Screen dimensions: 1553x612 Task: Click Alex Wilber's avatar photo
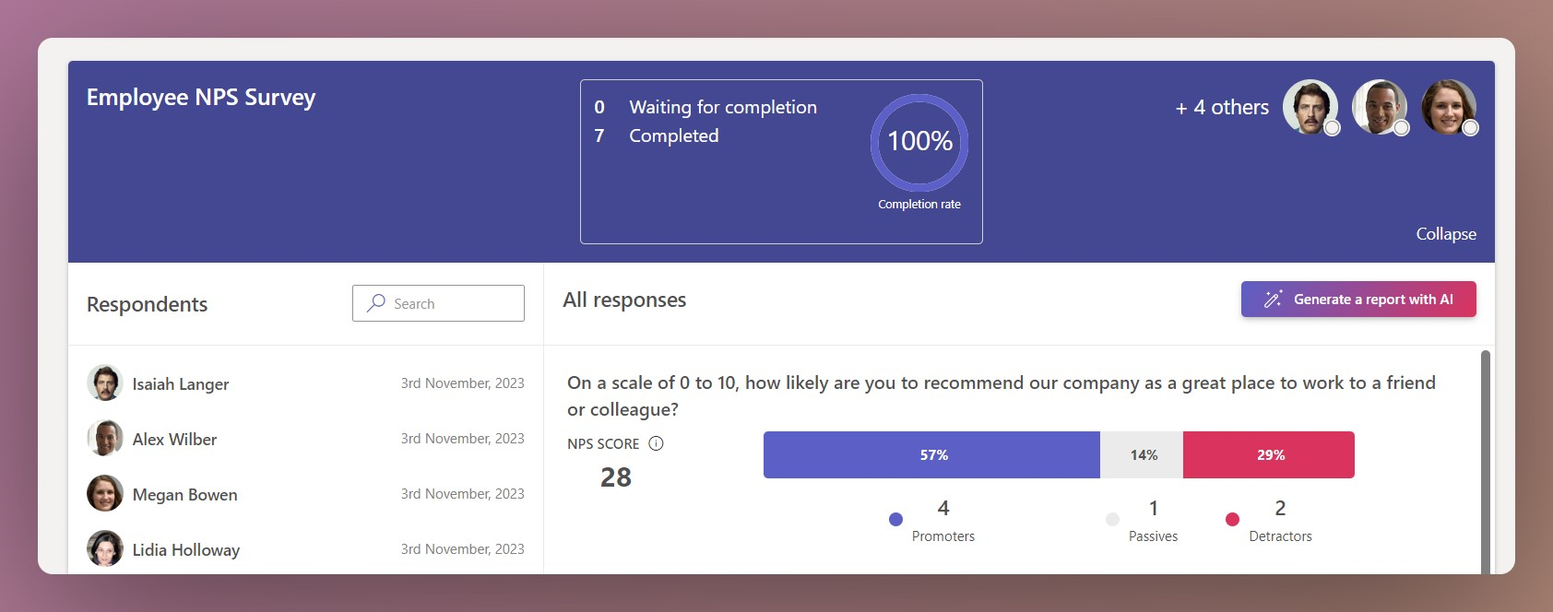[105, 438]
